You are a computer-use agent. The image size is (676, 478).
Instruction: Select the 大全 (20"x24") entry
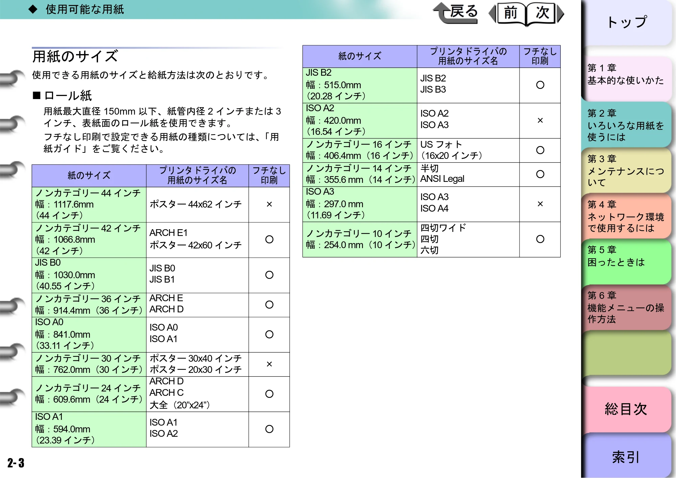click(180, 405)
